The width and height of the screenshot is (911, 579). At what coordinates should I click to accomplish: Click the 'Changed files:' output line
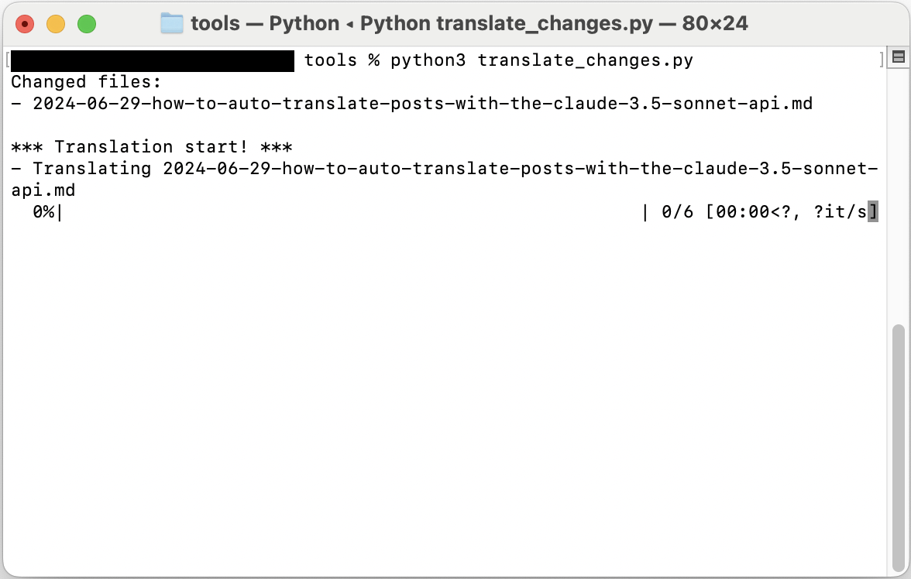click(x=86, y=82)
